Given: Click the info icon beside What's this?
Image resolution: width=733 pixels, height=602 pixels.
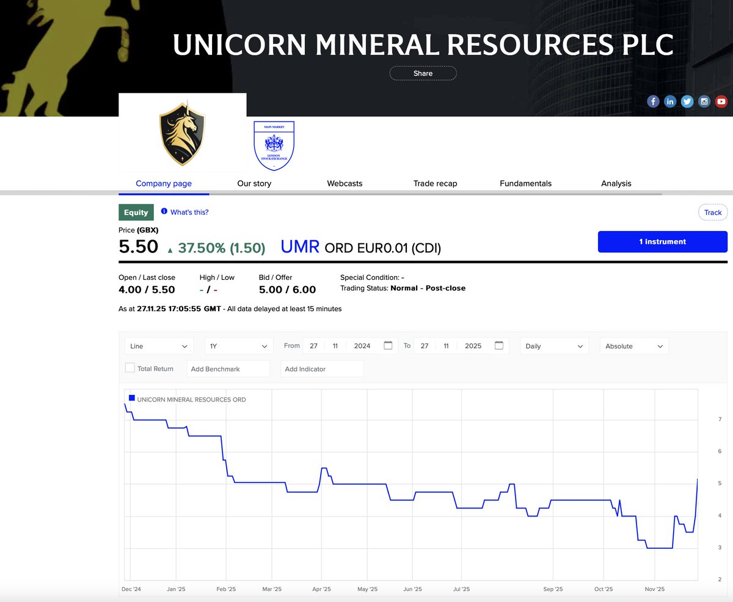Looking at the screenshot, I should click(x=164, y=211).
